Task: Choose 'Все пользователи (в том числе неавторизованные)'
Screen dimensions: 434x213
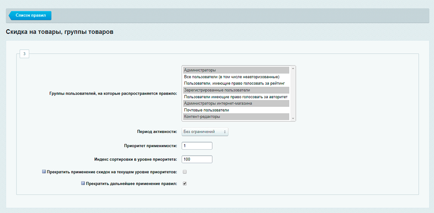Action: tap(236, 77)
